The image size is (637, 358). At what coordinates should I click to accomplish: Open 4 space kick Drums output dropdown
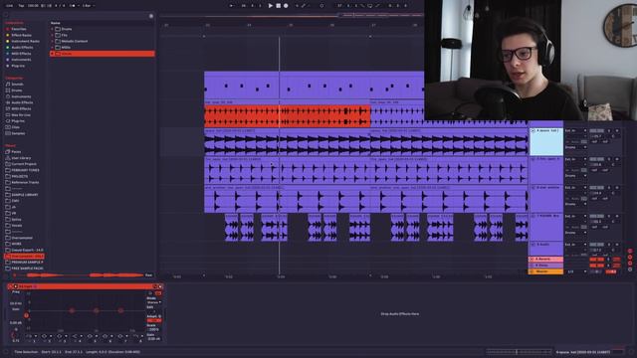(x=576, y=147)
